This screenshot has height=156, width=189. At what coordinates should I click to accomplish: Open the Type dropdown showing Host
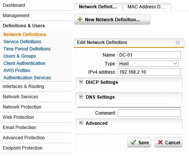coord(148,63)
